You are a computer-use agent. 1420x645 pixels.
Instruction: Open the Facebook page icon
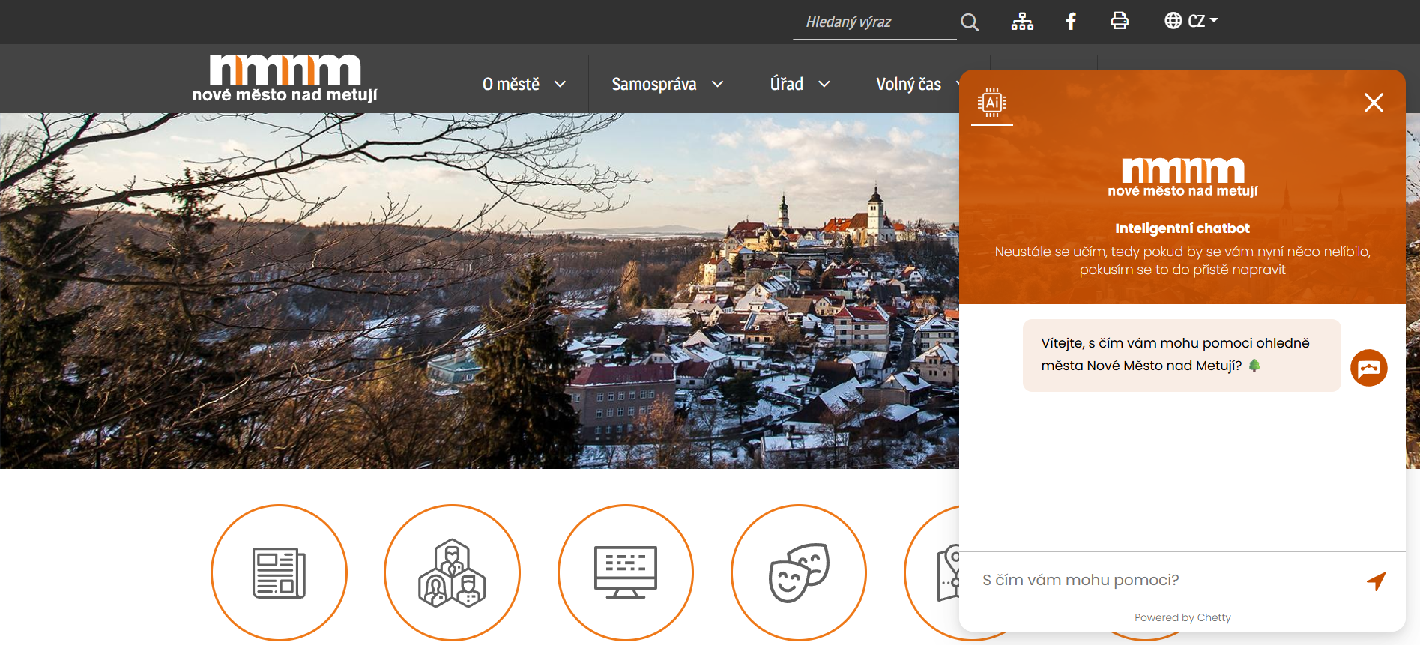[1071, 22]
